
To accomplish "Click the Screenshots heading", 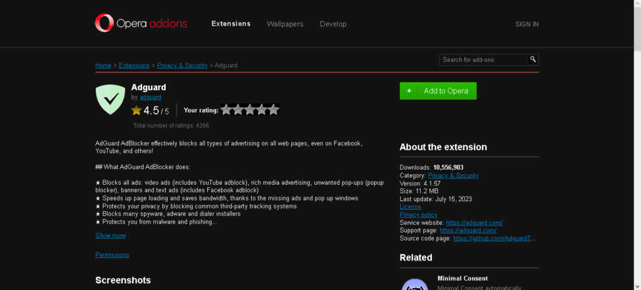I will 123,280.
